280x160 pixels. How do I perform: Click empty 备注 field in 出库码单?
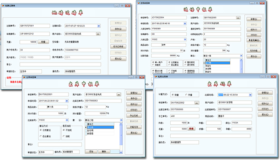coord(210,136)
